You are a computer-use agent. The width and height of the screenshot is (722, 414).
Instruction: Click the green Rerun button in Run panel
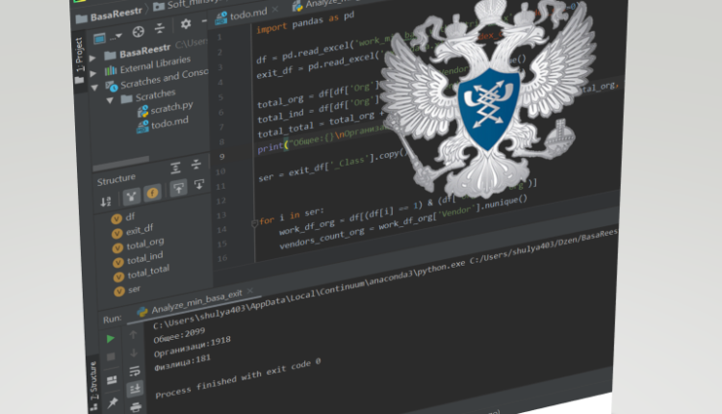click(x=111, y=339)
